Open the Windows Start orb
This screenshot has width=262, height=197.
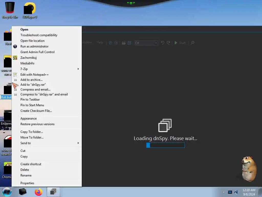[x=7, y=192]
